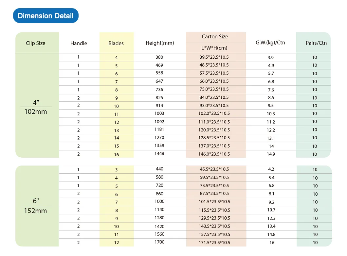This screenshot has width=347, height=256.
Task: Select the Handle column header
Action: 79,43
